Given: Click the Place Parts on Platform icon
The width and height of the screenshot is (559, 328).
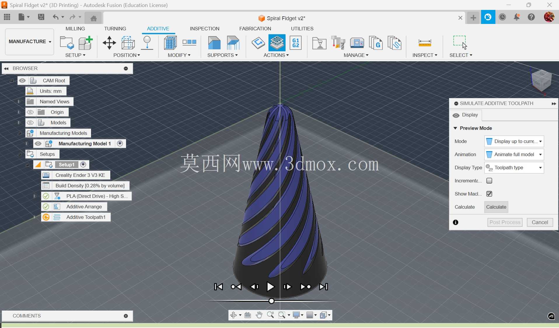Looking at the screenshot, I should [x=147, y=43].
